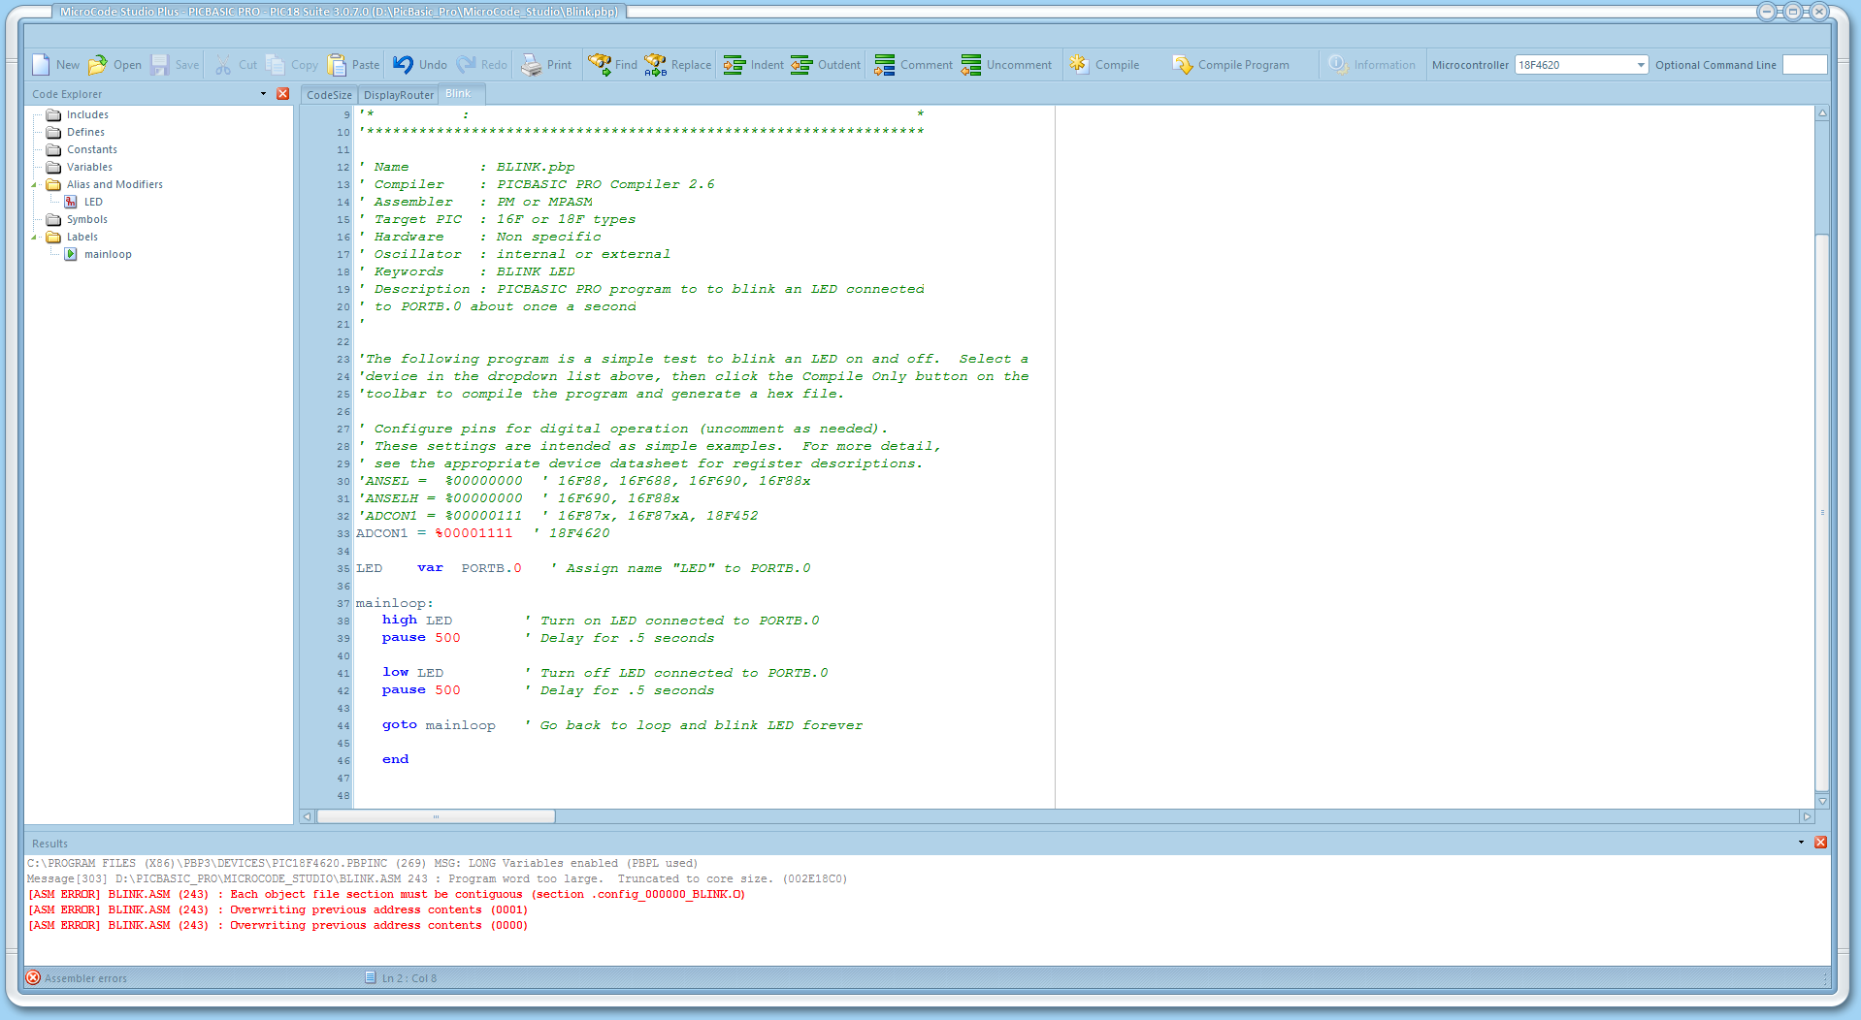1861x1020 pixels.
Task: Close the Results panel
Action: (x=1820, y=843)
